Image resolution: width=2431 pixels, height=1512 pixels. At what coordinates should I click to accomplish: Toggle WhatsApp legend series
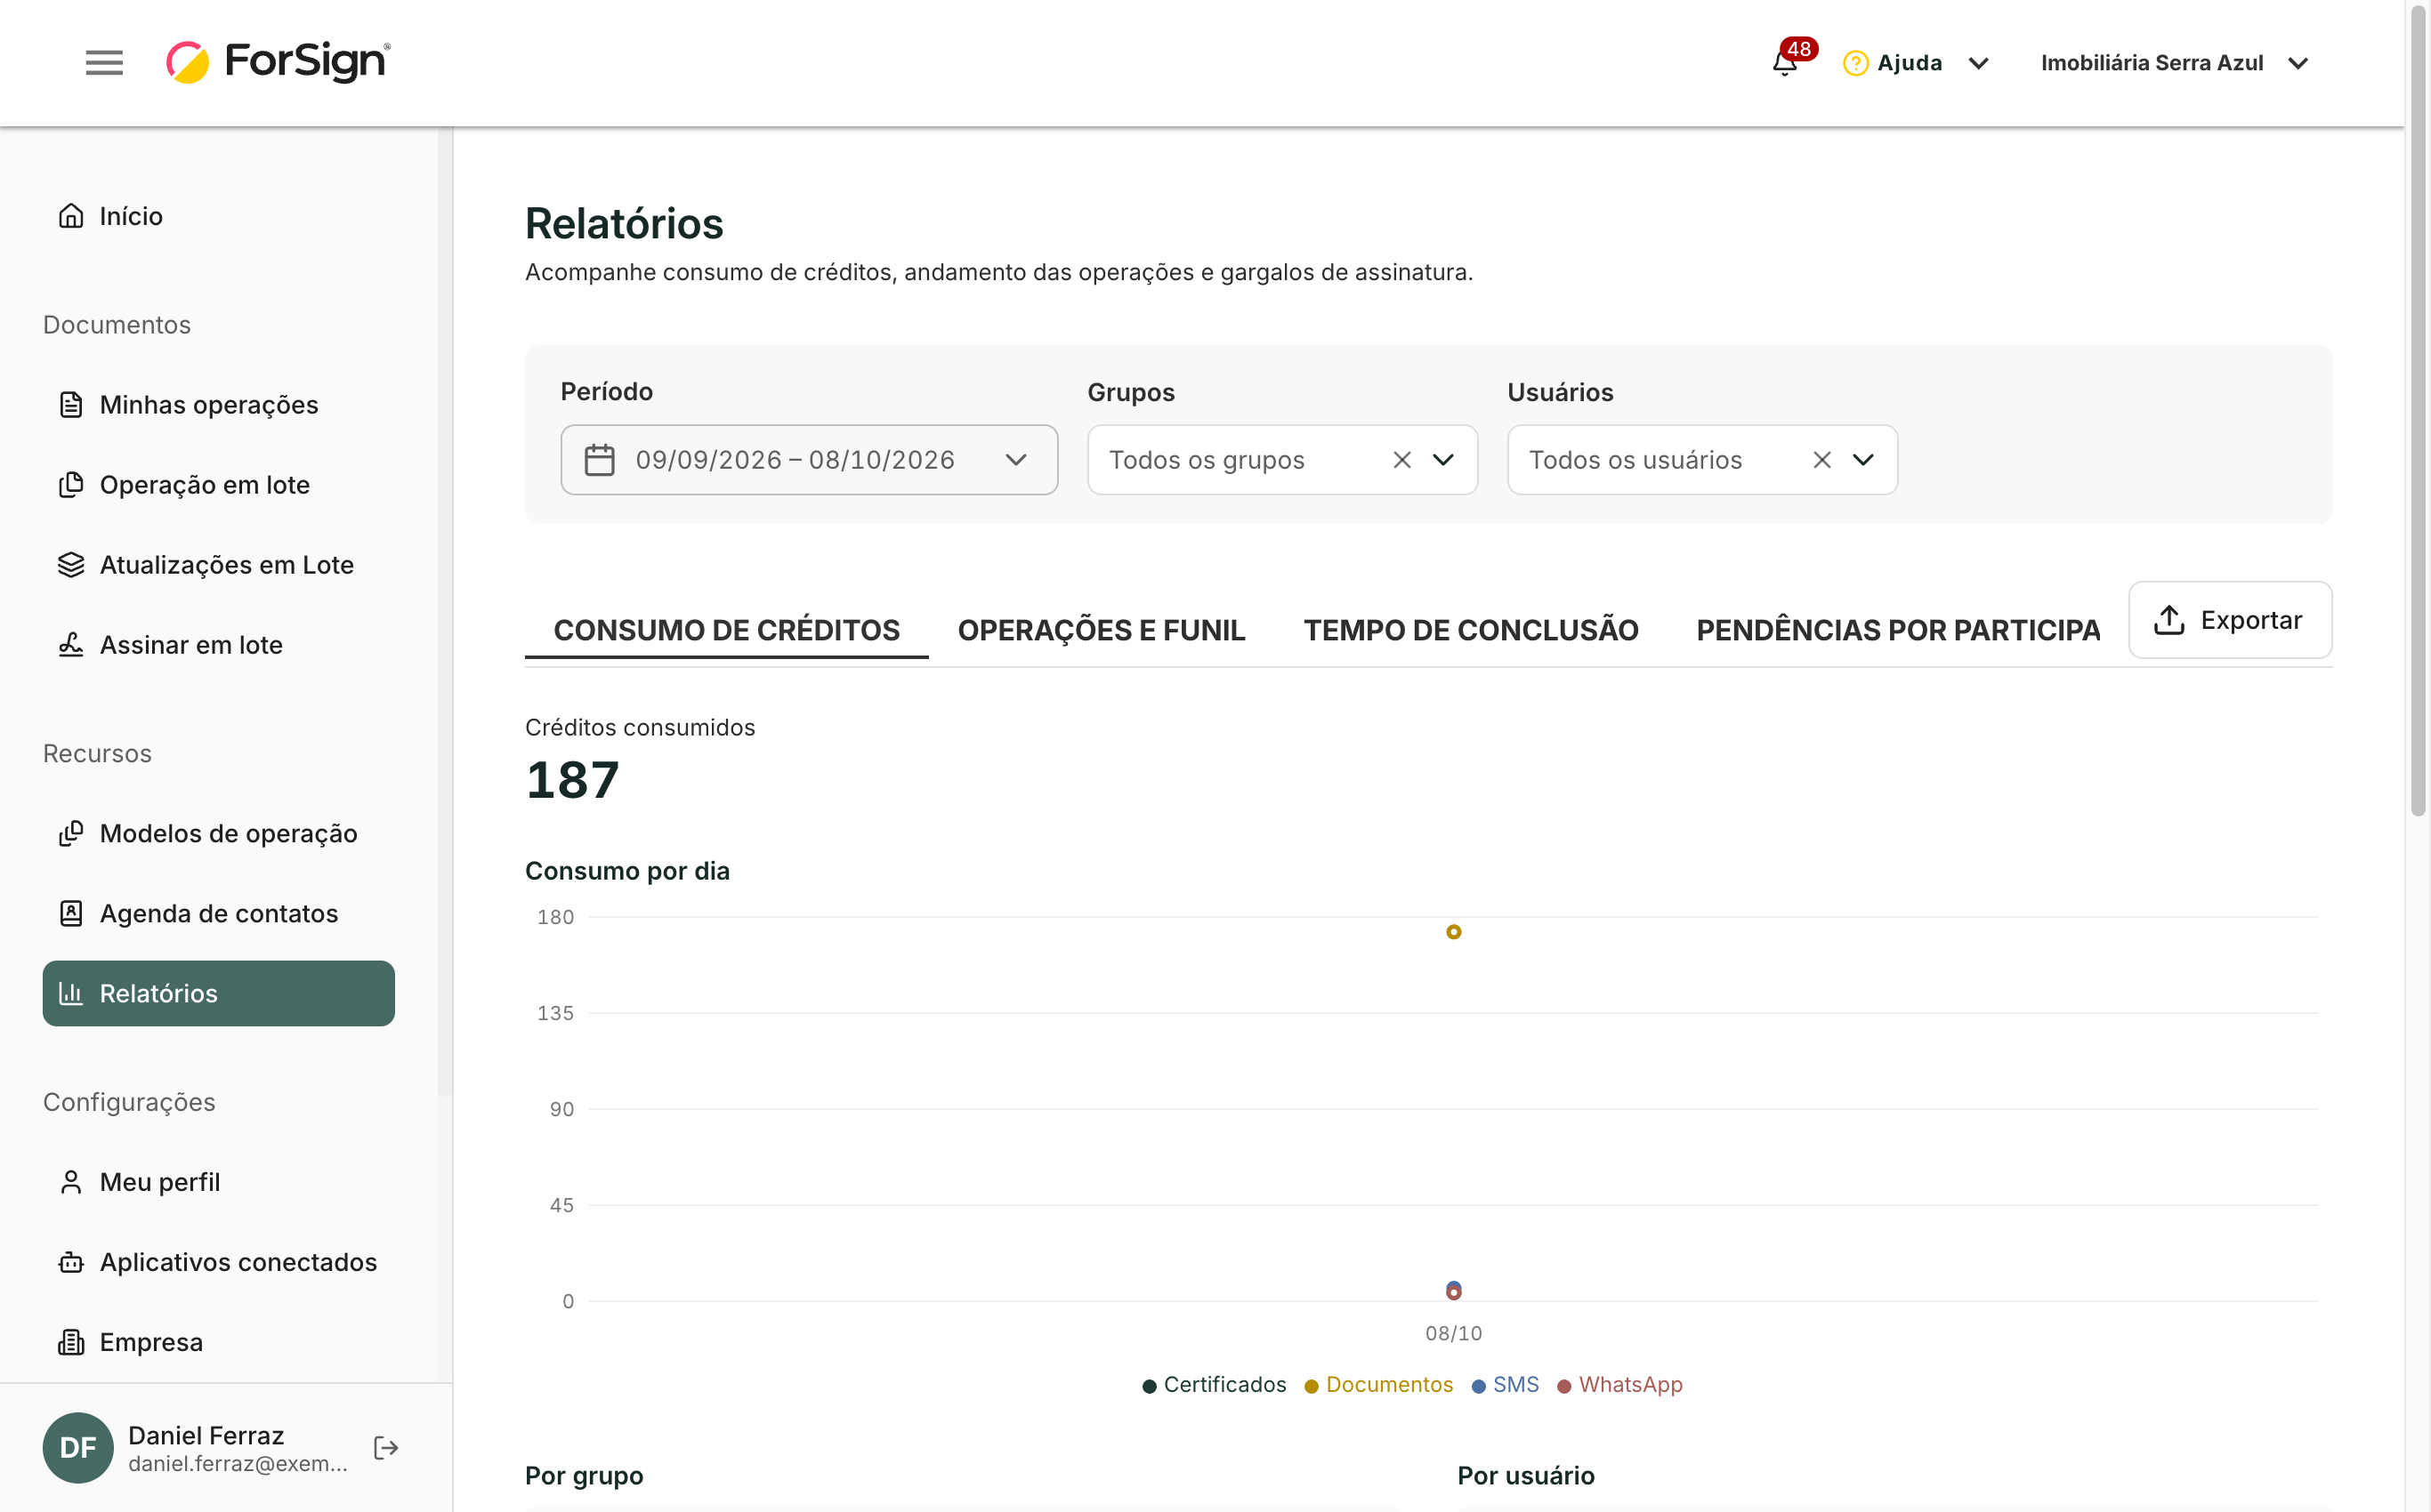(x=1619, y=1384)
